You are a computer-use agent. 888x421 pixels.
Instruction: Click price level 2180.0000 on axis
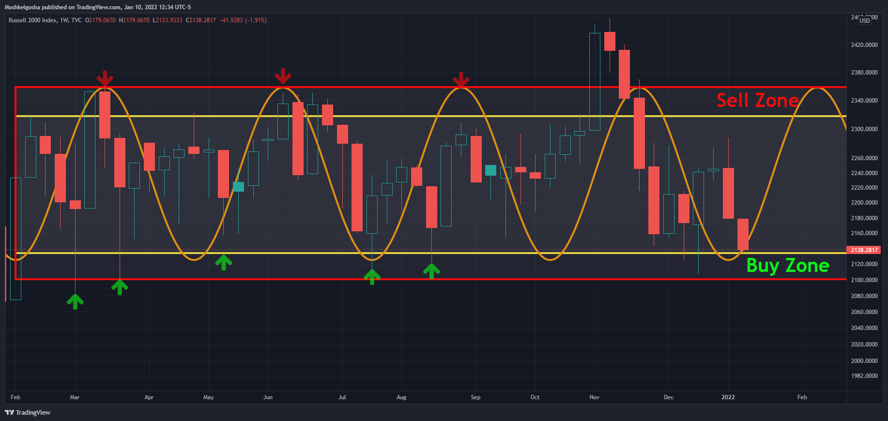(864, 218)
